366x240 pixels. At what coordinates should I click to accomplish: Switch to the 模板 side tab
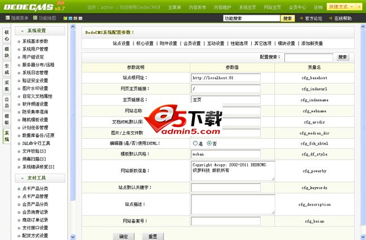[7, 119]
